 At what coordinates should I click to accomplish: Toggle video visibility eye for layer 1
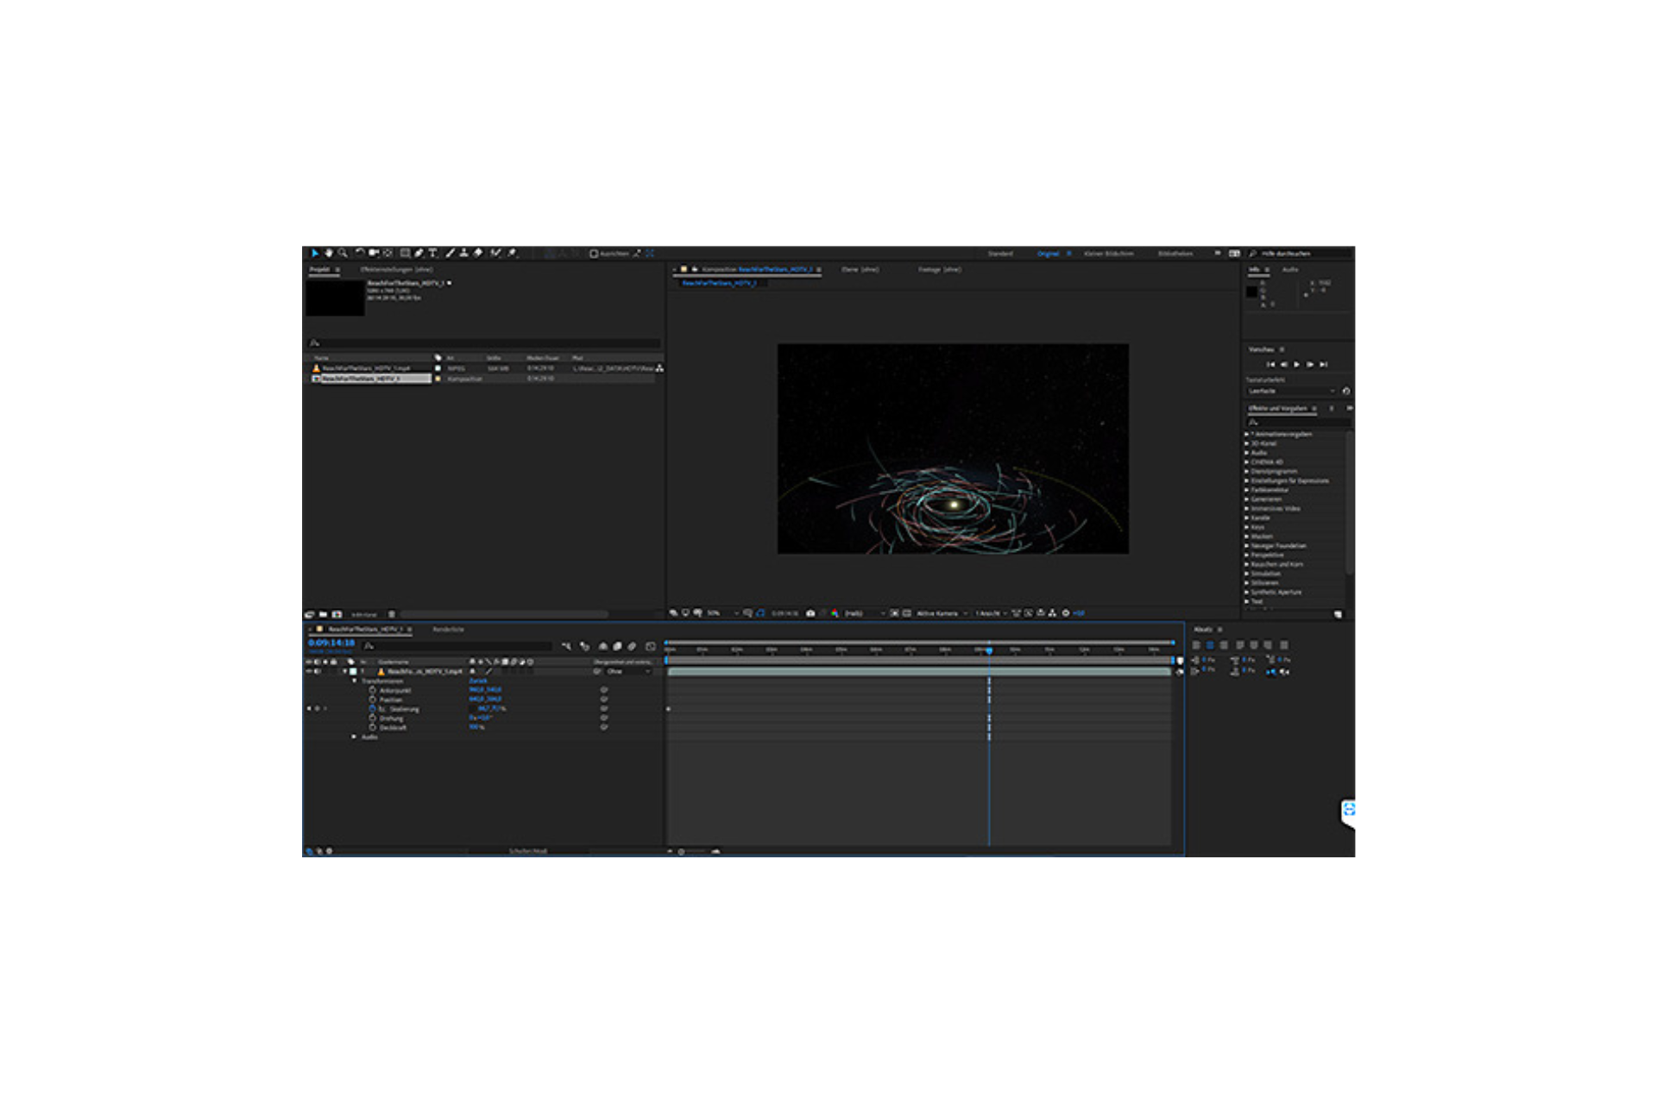pyautogui.click(x=309, y=671)
